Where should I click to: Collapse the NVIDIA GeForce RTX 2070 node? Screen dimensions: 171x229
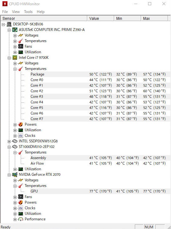(x=9, y=175)
